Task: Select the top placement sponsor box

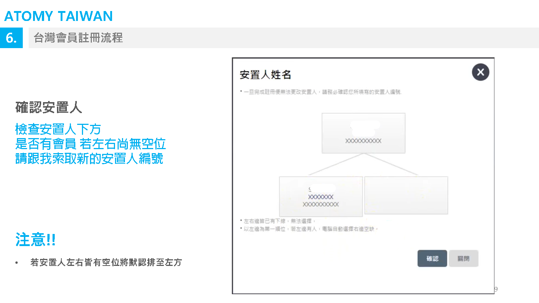Action: 363,133
